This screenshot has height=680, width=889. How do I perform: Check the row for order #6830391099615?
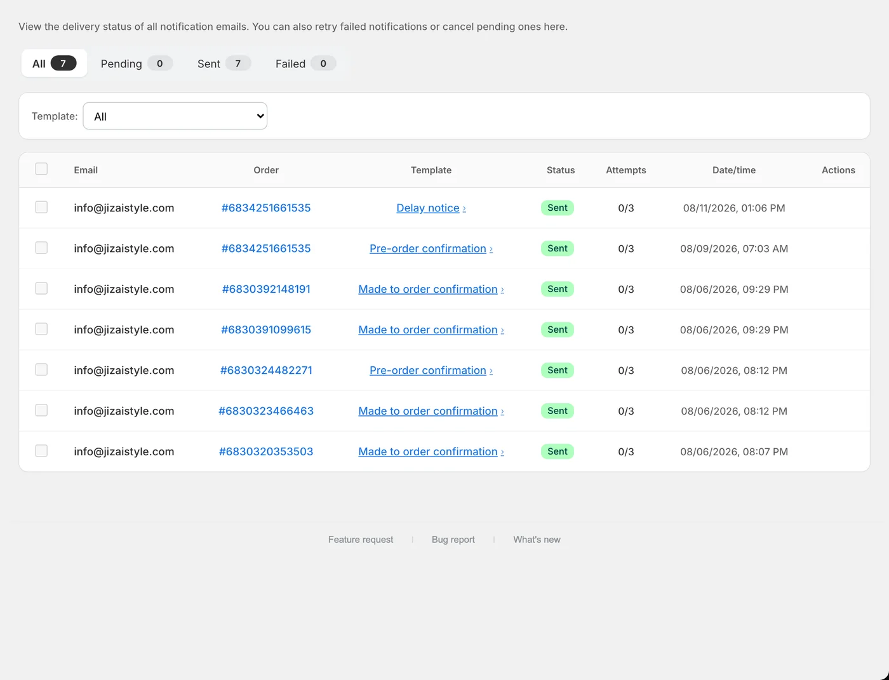pyautogui.click(x=41, y=329)
